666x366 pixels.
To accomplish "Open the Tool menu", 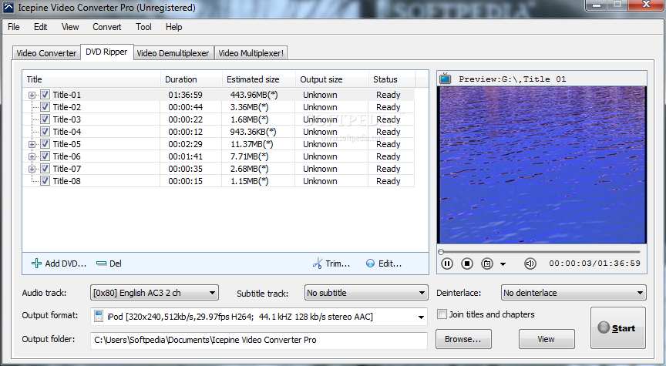I will pyautogui.click(x=143, y=27).
